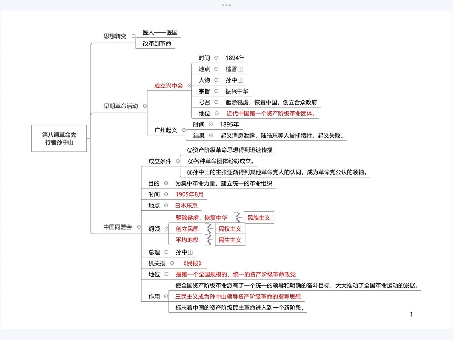This screenshot has height=340, width=453.
Task: Click the 《民报》 text node
Action: coord(192,263)
